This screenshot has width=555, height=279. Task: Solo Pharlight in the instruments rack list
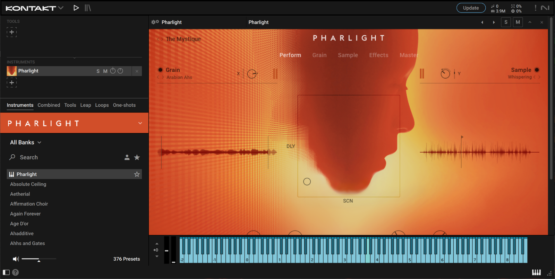(x=98, y=71)
